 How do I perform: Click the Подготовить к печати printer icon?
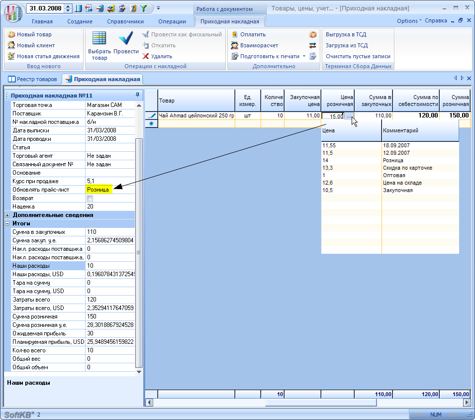pyautogui.click(x=234, y=56)
